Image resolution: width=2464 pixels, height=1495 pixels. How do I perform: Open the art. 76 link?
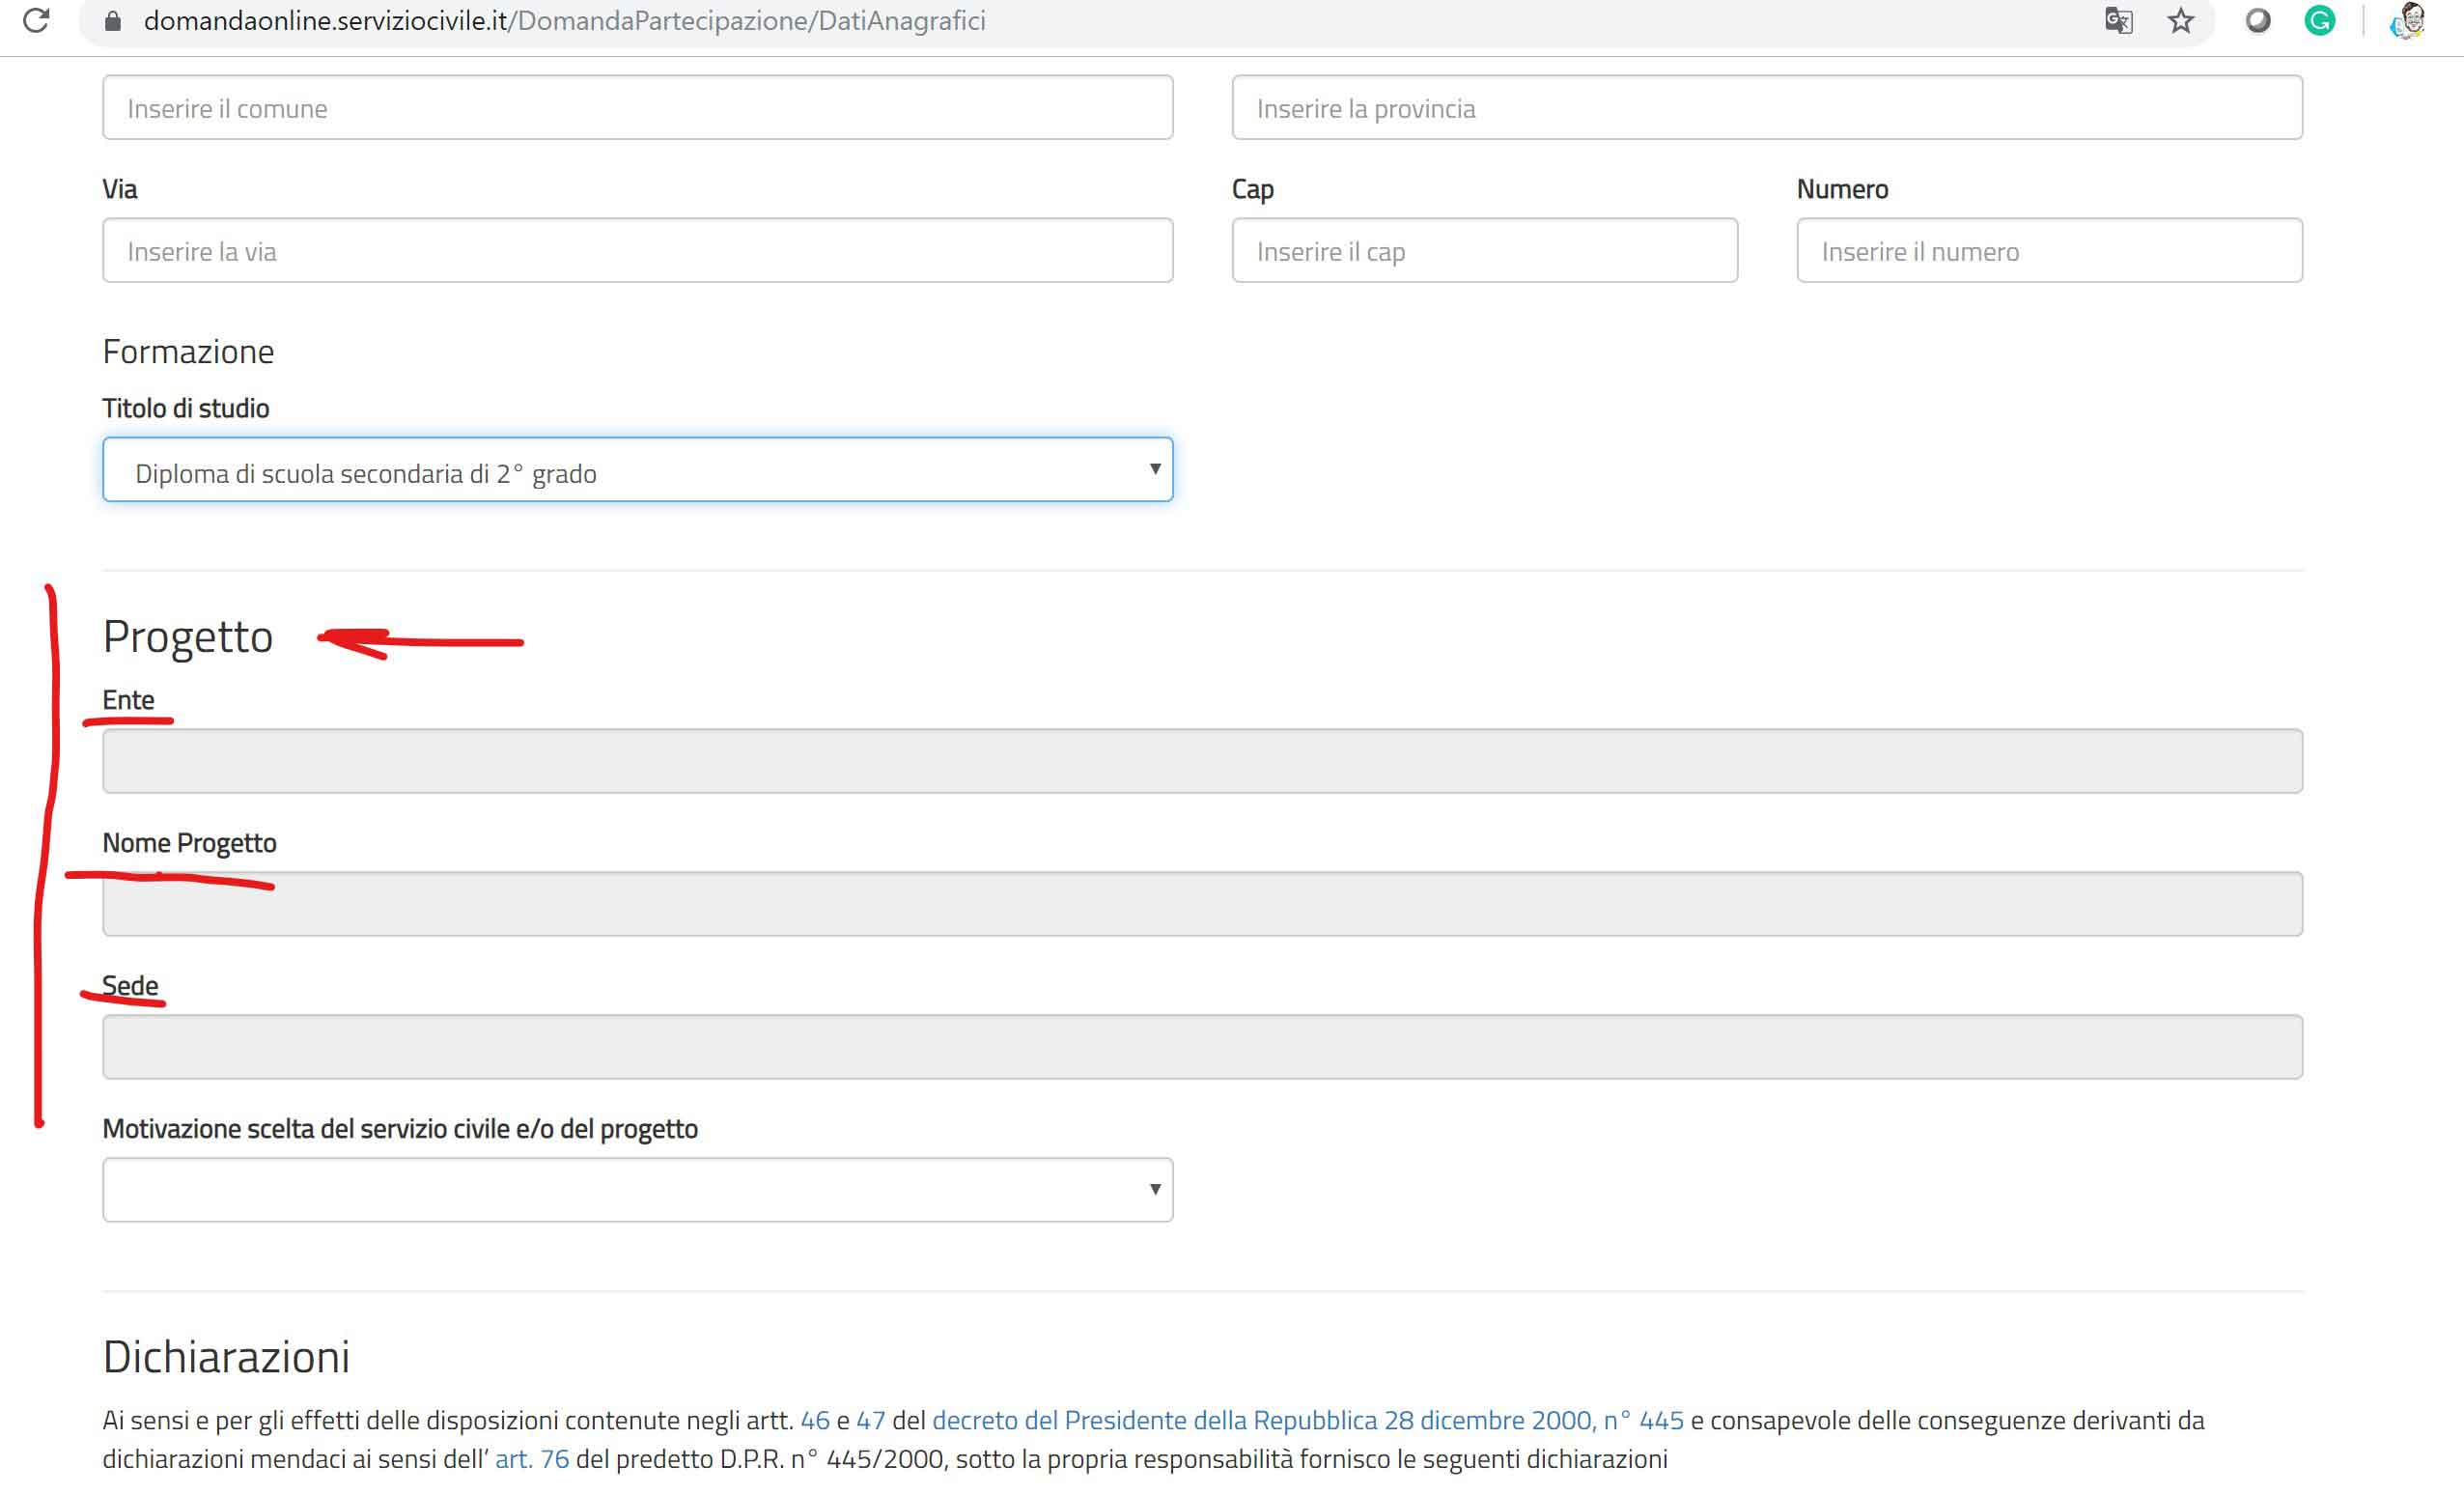[532, 1460]
